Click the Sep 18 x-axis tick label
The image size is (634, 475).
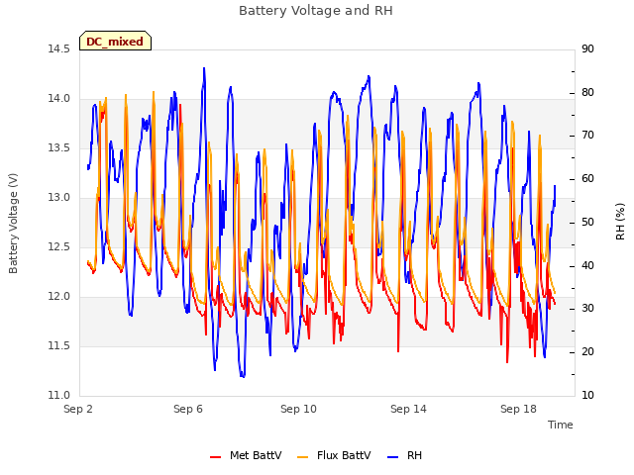click(x=518, y=409)
